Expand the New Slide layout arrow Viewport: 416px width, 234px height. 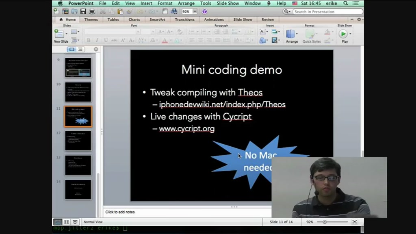(66, 34)
